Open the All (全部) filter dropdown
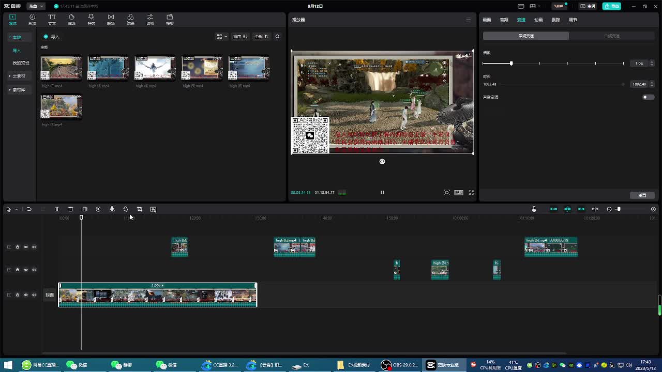The image size is (662, 372). tap(262, 37)
